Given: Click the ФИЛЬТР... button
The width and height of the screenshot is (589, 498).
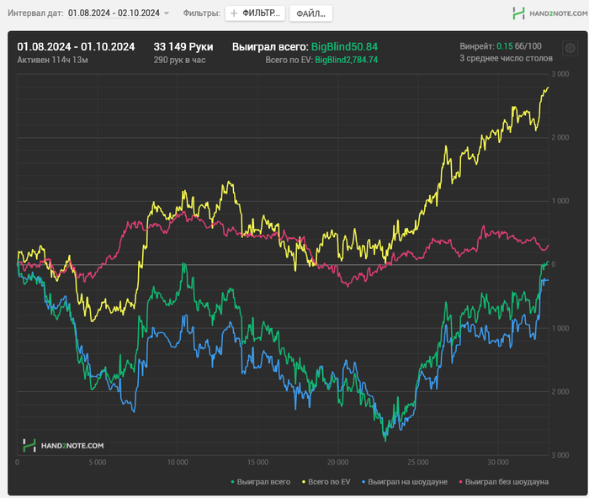Looking at the screenshot, I should coord(255,13).
